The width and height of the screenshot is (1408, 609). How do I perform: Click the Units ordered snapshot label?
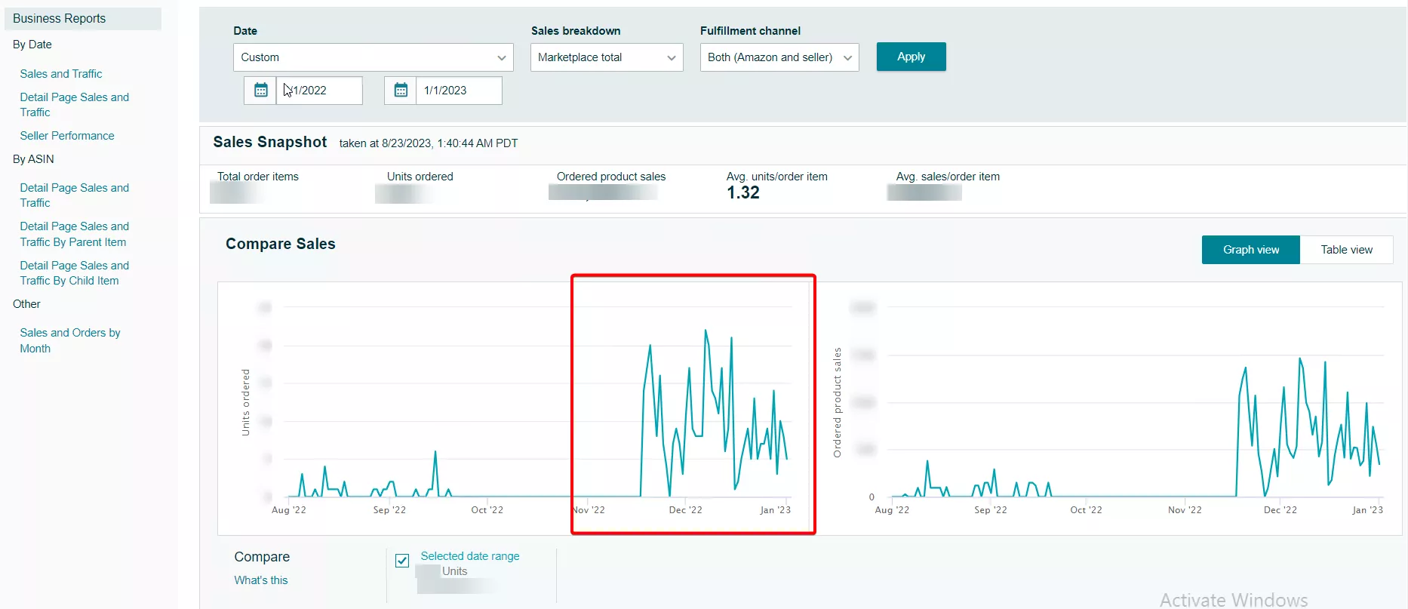pyautogui.click(x=420, y=177)
